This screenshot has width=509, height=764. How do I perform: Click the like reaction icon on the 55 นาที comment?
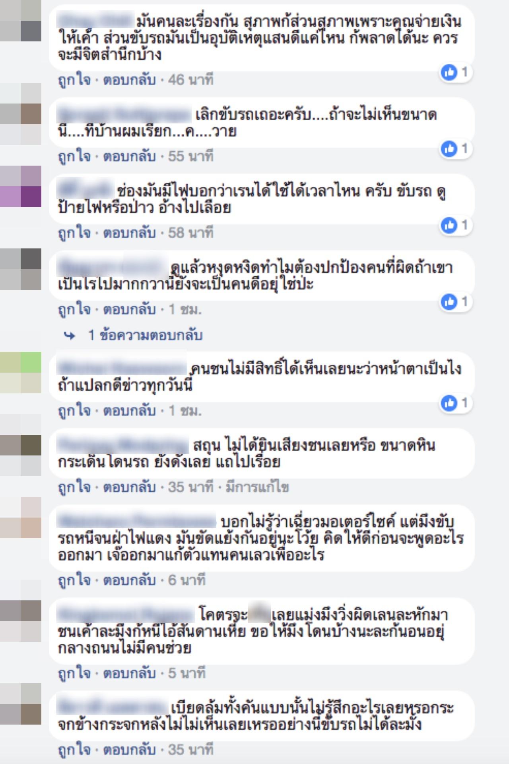coord(449,149)
